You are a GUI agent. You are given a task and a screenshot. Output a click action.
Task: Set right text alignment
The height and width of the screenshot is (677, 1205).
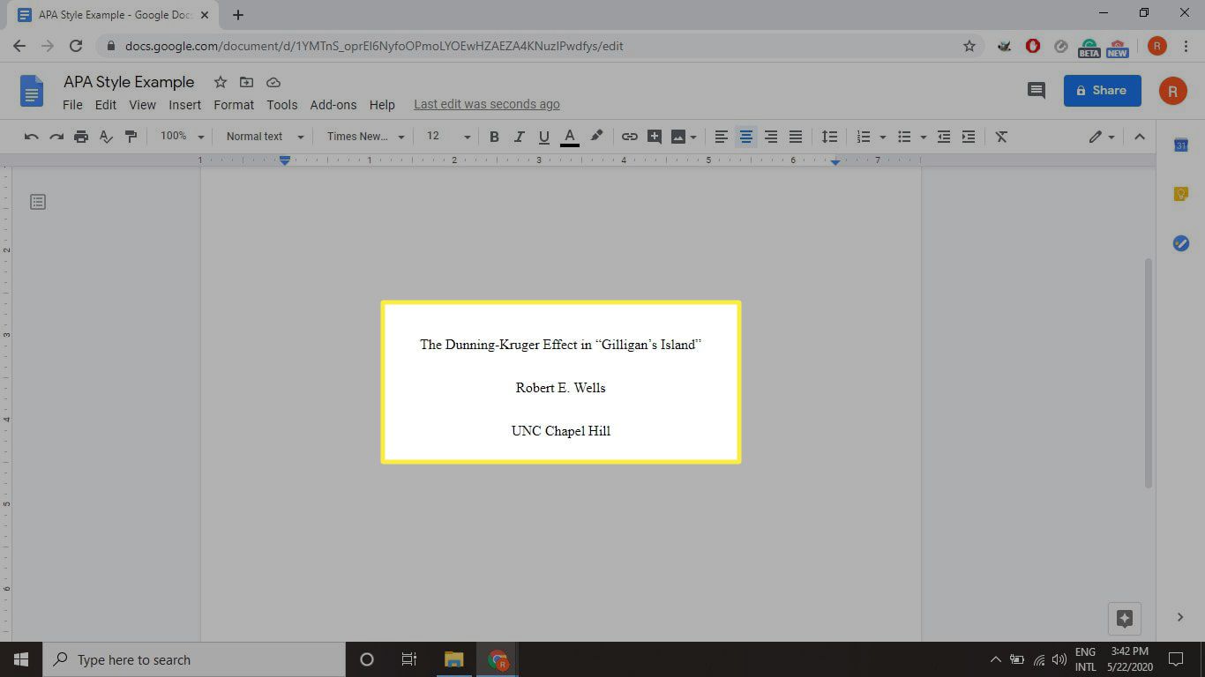tap(771, 137)
